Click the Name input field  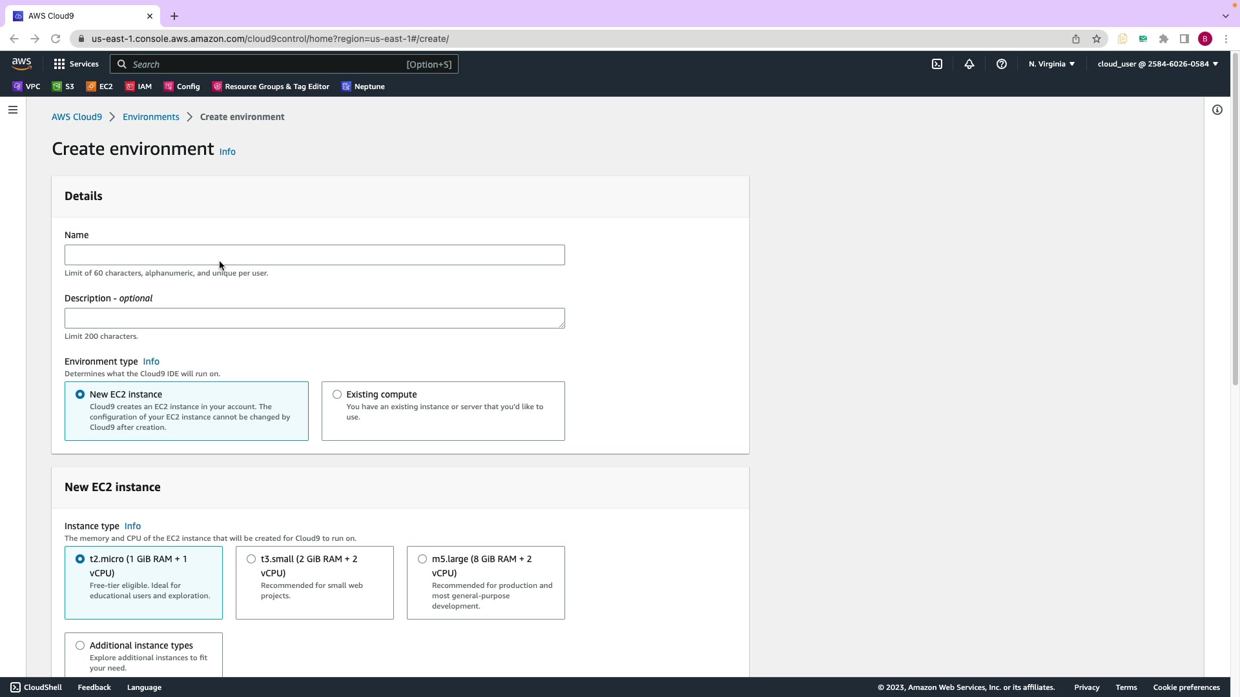pyautogui.click(x=315, y=255)
